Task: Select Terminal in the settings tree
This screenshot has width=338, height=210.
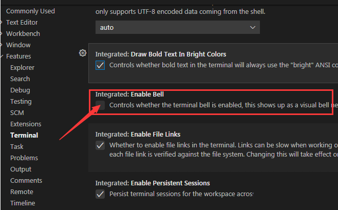Action: (24, 135)
